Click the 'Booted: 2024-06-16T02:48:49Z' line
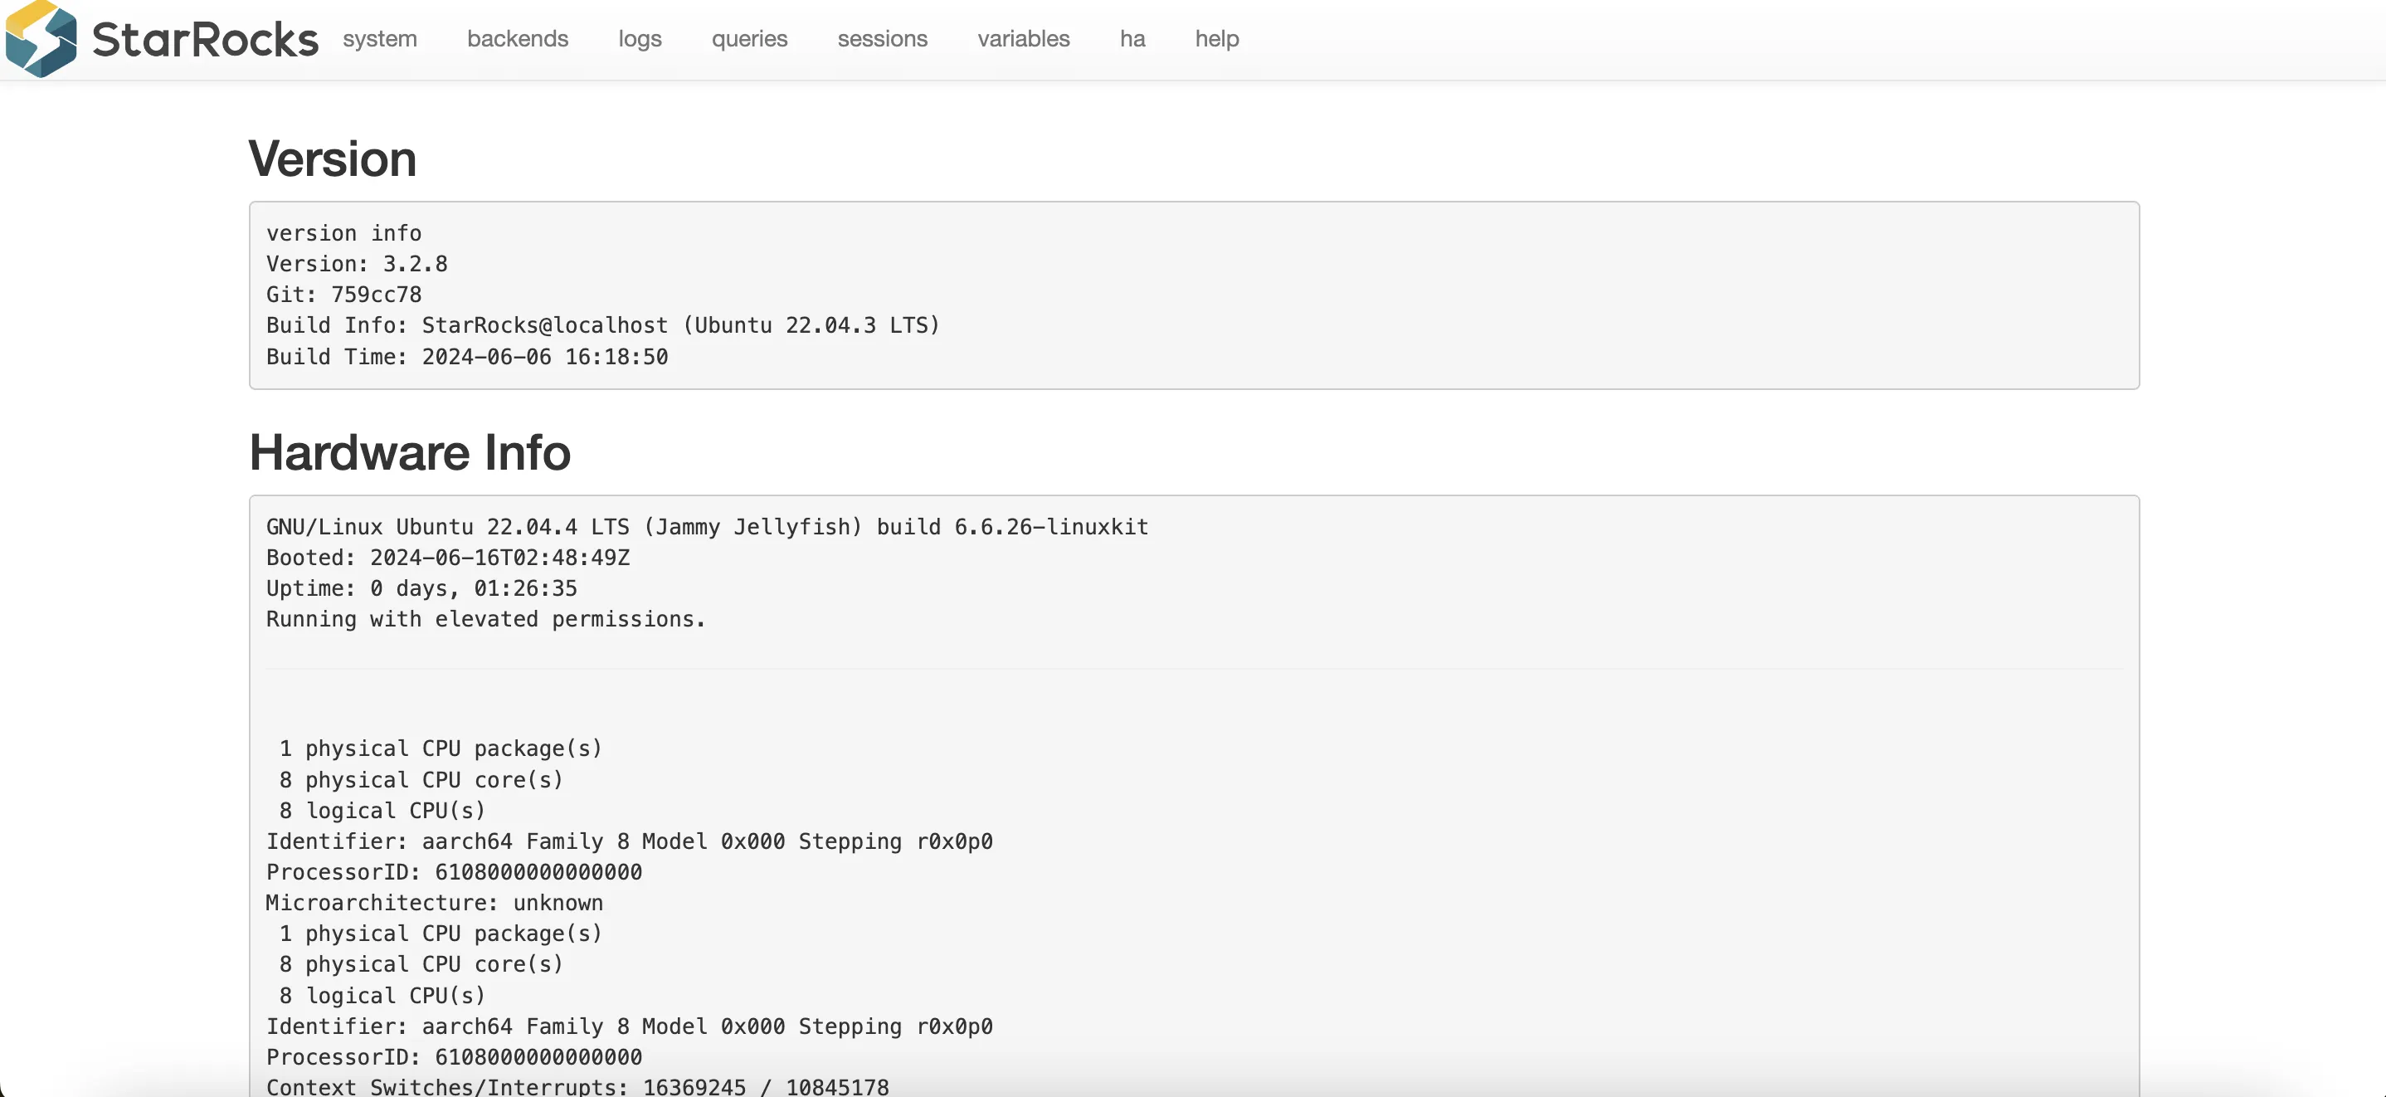This screenshot has width=2386, height=1097. tap(447, 558)
